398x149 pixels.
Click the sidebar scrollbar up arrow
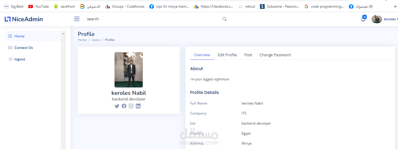coord(63,34)
